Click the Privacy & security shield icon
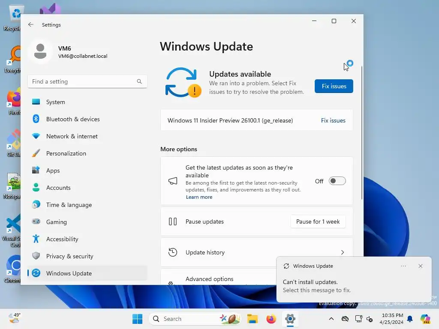Viewport: 439px width, 329px height. [x=36, y=256]
